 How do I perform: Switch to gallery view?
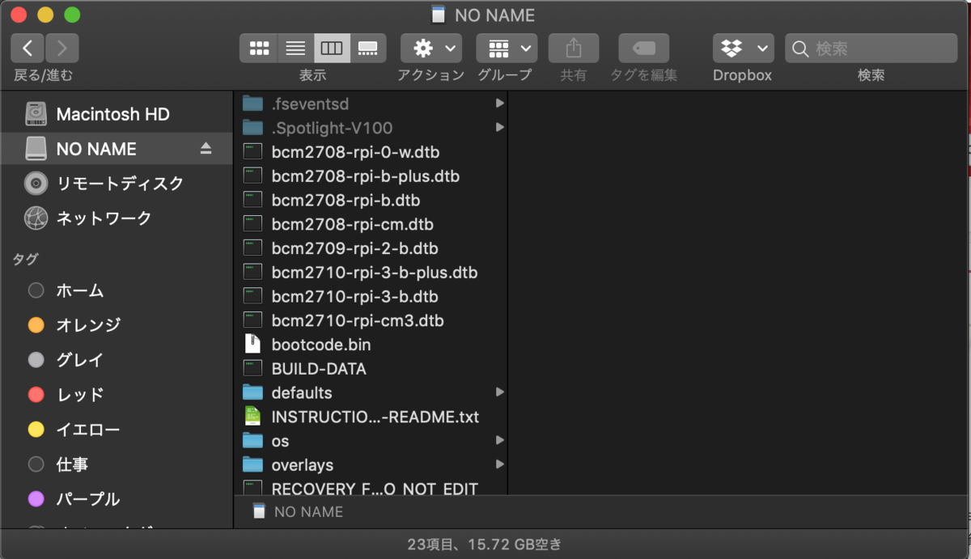368,48
